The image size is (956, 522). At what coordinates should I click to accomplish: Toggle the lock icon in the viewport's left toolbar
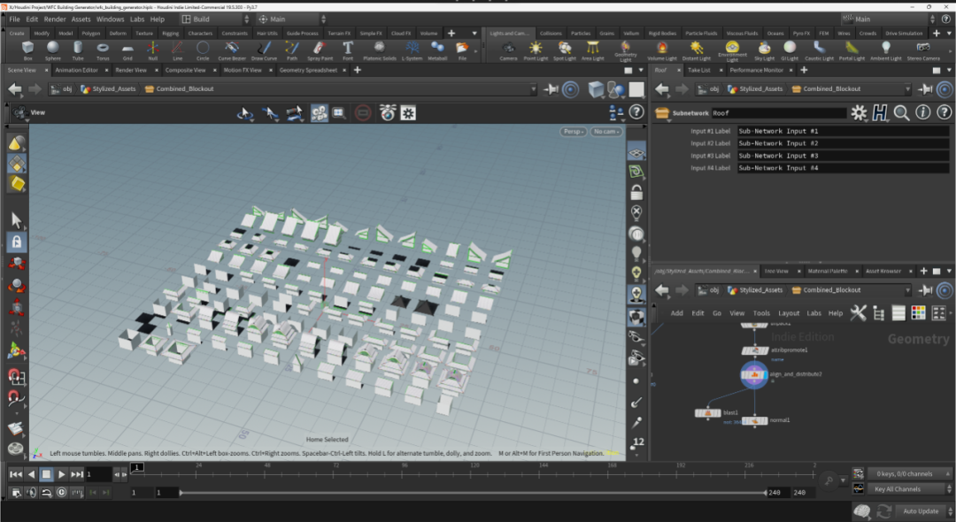coord(16,241)
